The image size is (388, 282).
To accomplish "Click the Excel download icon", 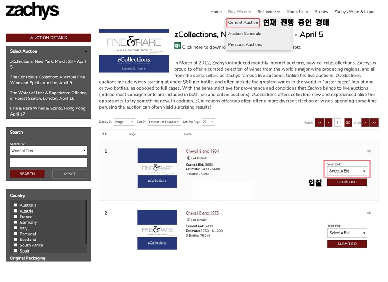I will click(x=177, y=46).
